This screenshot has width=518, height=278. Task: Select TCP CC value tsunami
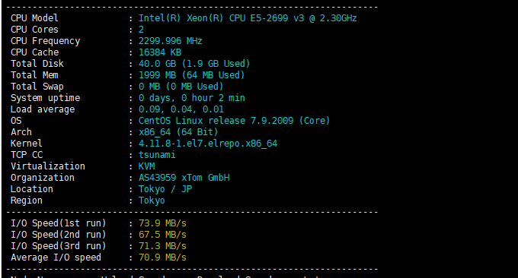click(x=157, y=155)
